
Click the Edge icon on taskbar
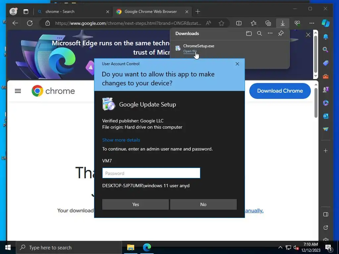[x=147, y=247]
